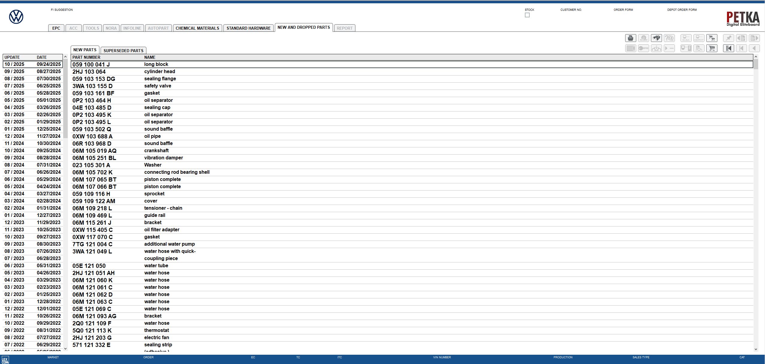Screen dimensions: 765x364
Task: Select part 2HJ 103 064 cylinder head
Action: click(412, 72)
